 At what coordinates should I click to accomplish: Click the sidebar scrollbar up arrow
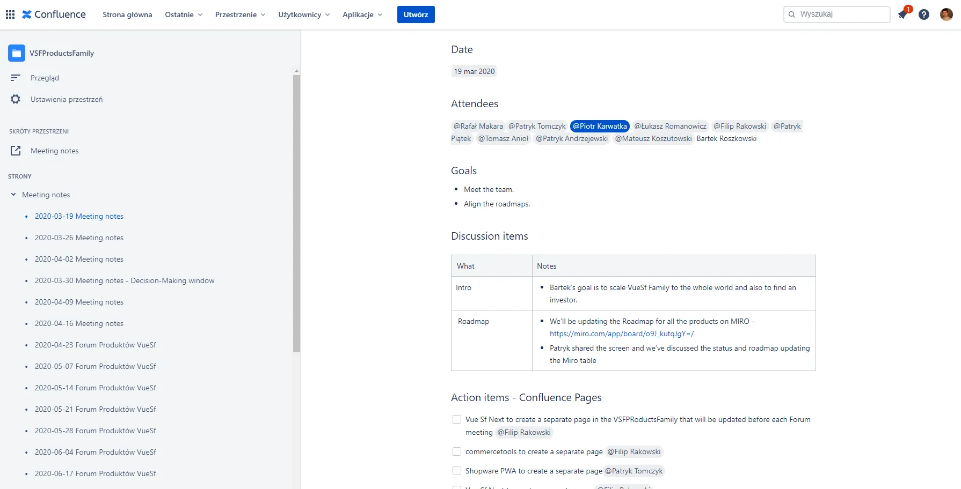(296, 71)
